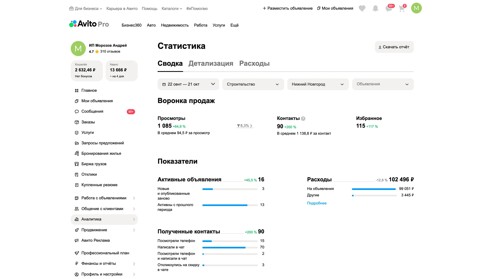Click the Продвижение rocket icon
Screen dimensions: 491x279
77,230
